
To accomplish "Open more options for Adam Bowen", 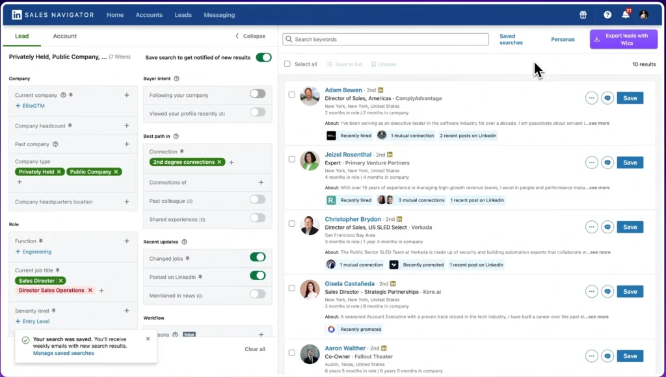I will [591, 98].
